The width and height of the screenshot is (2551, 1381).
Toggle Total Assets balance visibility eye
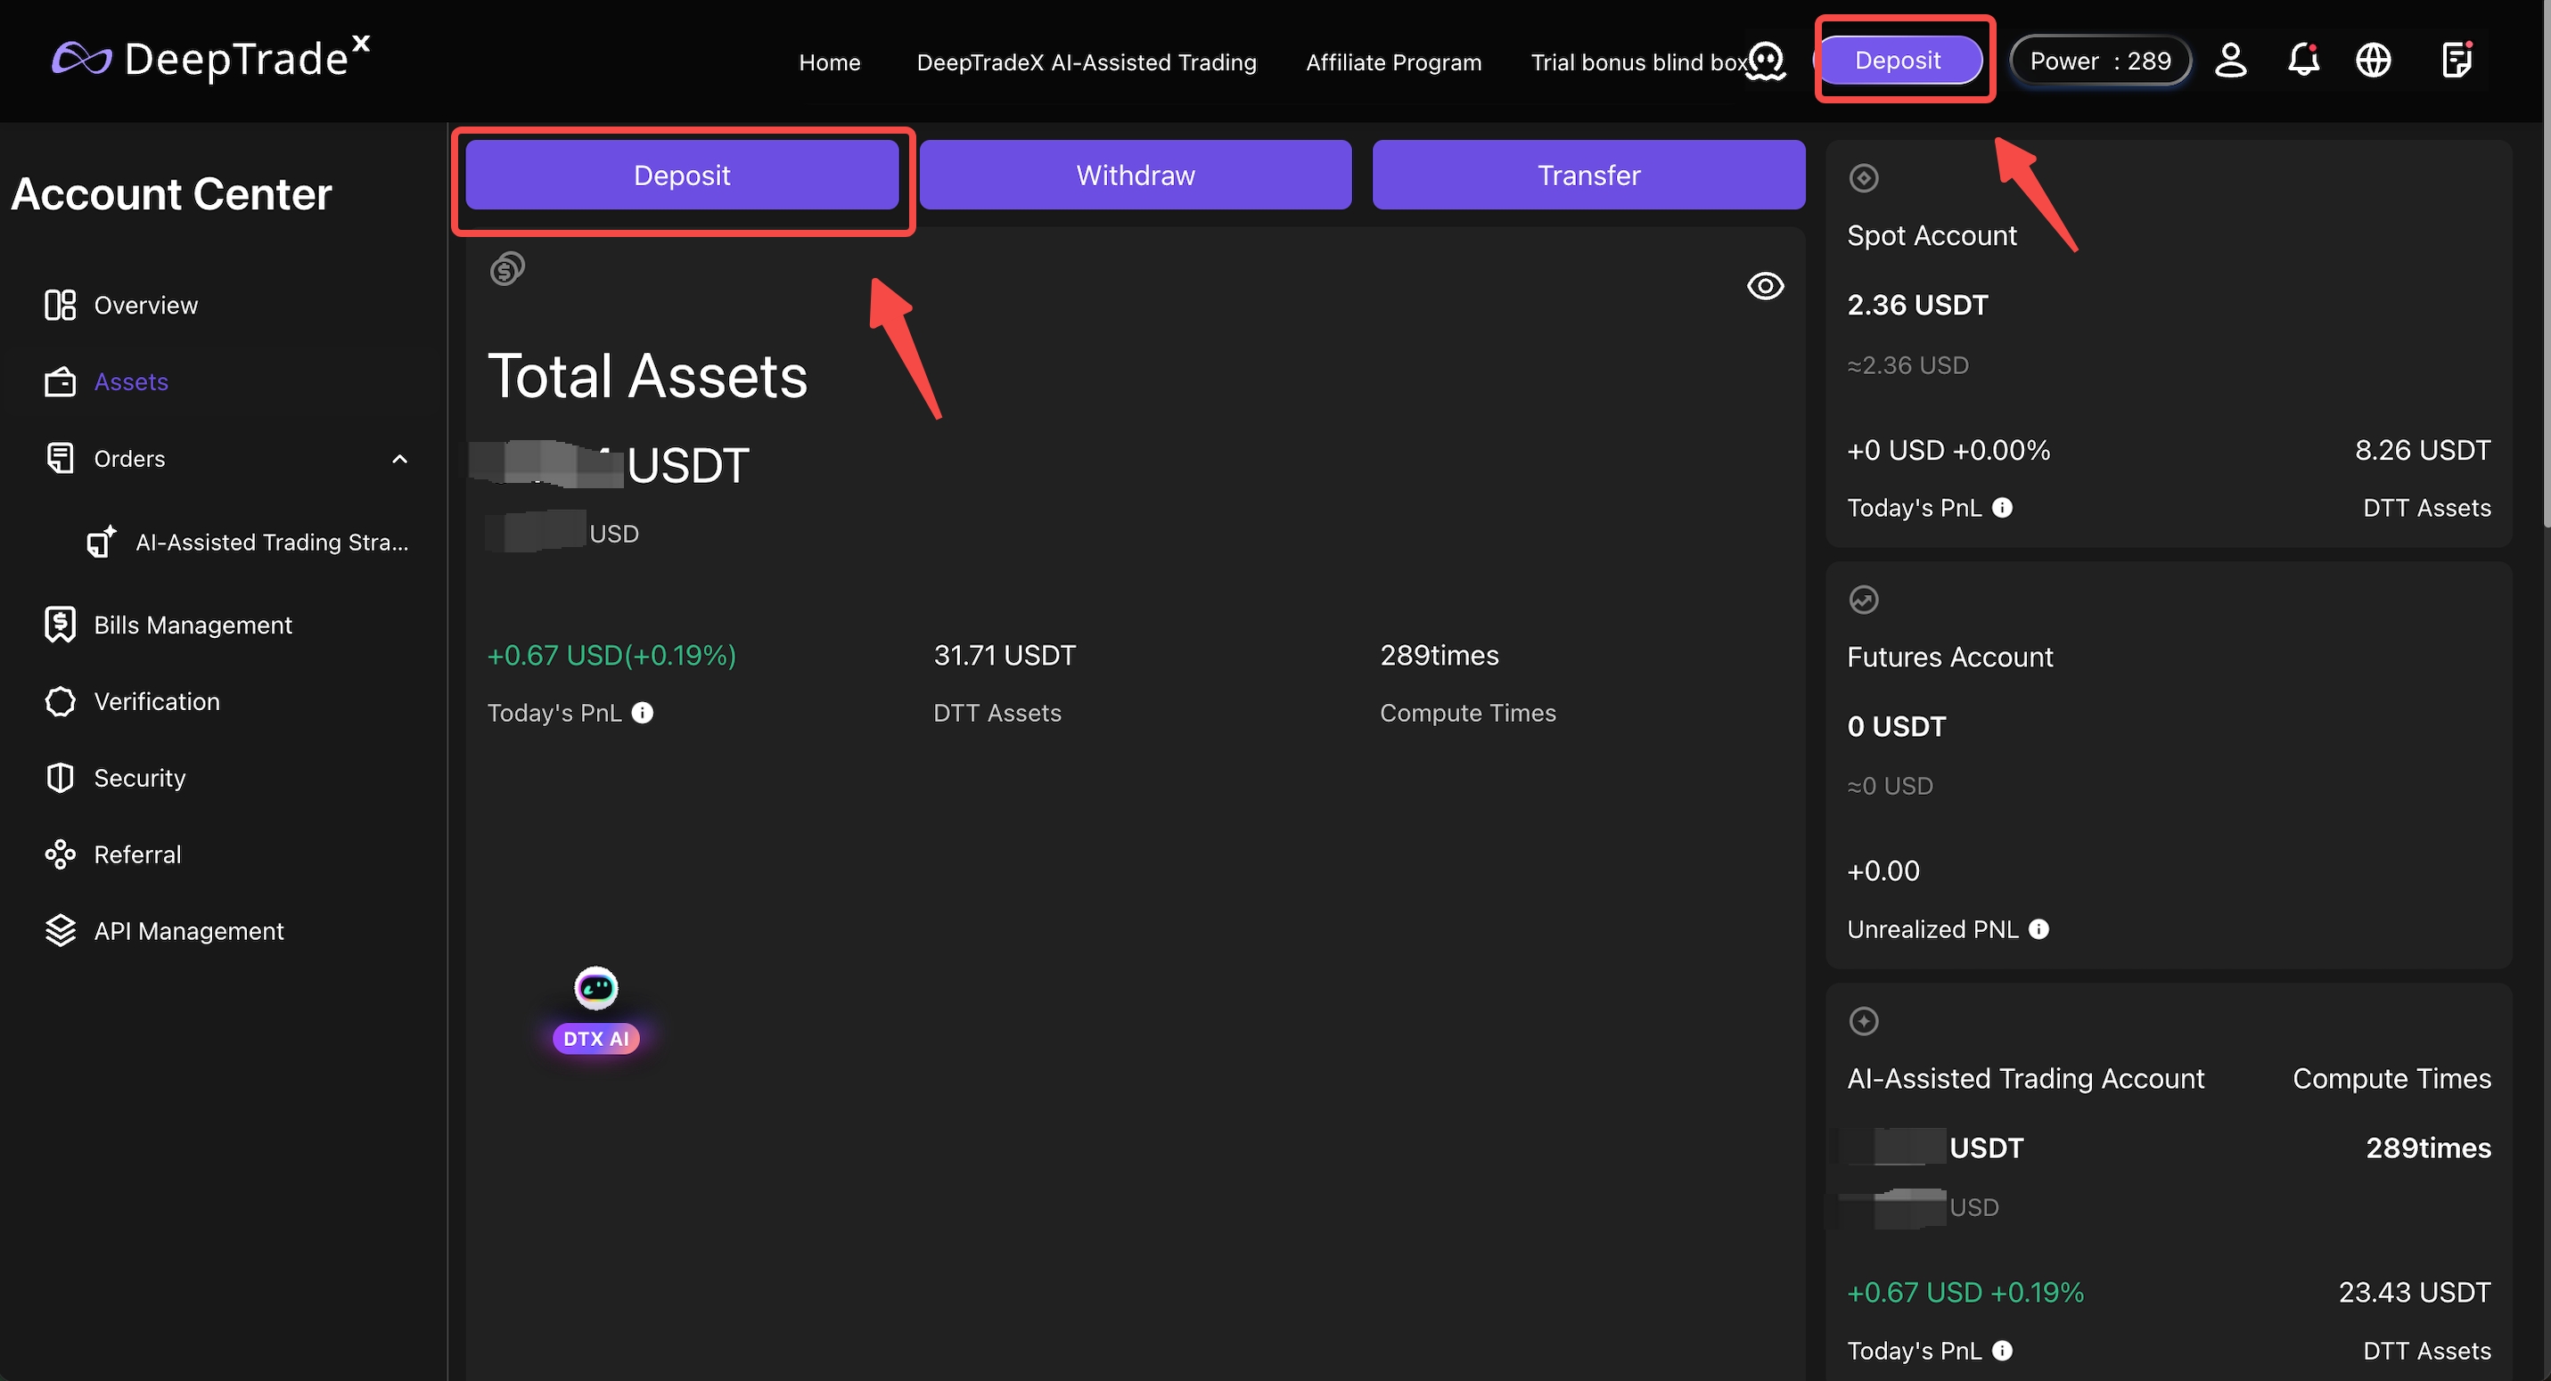pos(1766,286)
